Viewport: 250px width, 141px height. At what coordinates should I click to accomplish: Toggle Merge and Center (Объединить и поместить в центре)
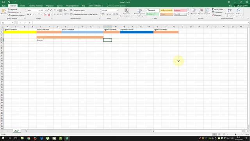[x=84, y=14]
